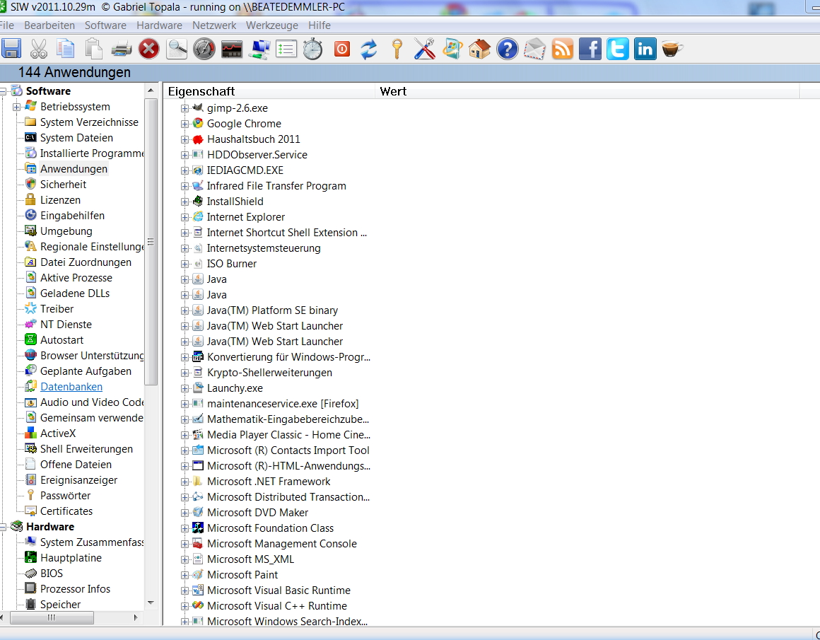Click the scissors Cut toolbar icon
This screenshot has width=820, height=640.
(x=39, y=49)
